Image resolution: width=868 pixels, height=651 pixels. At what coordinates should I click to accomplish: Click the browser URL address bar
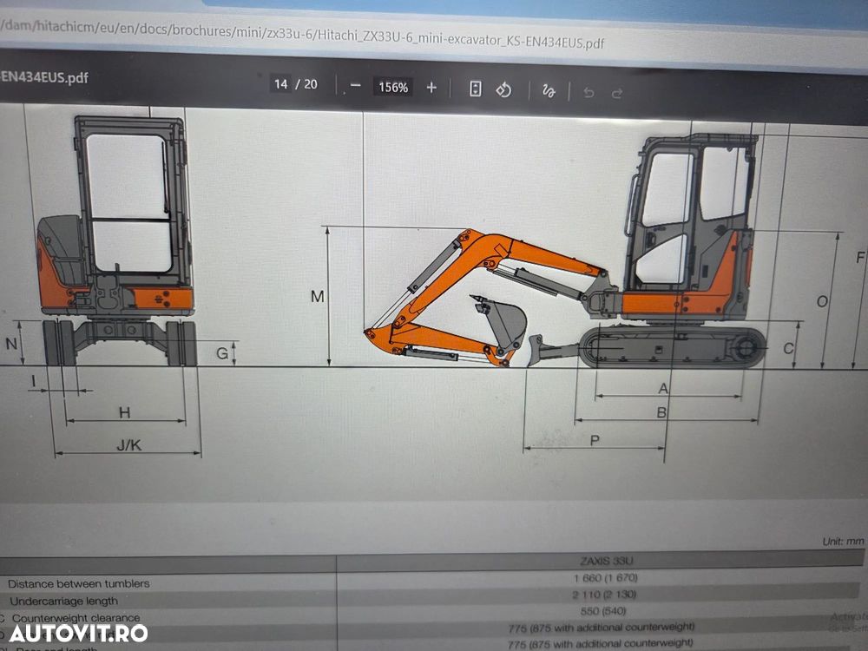coord(302,34)
